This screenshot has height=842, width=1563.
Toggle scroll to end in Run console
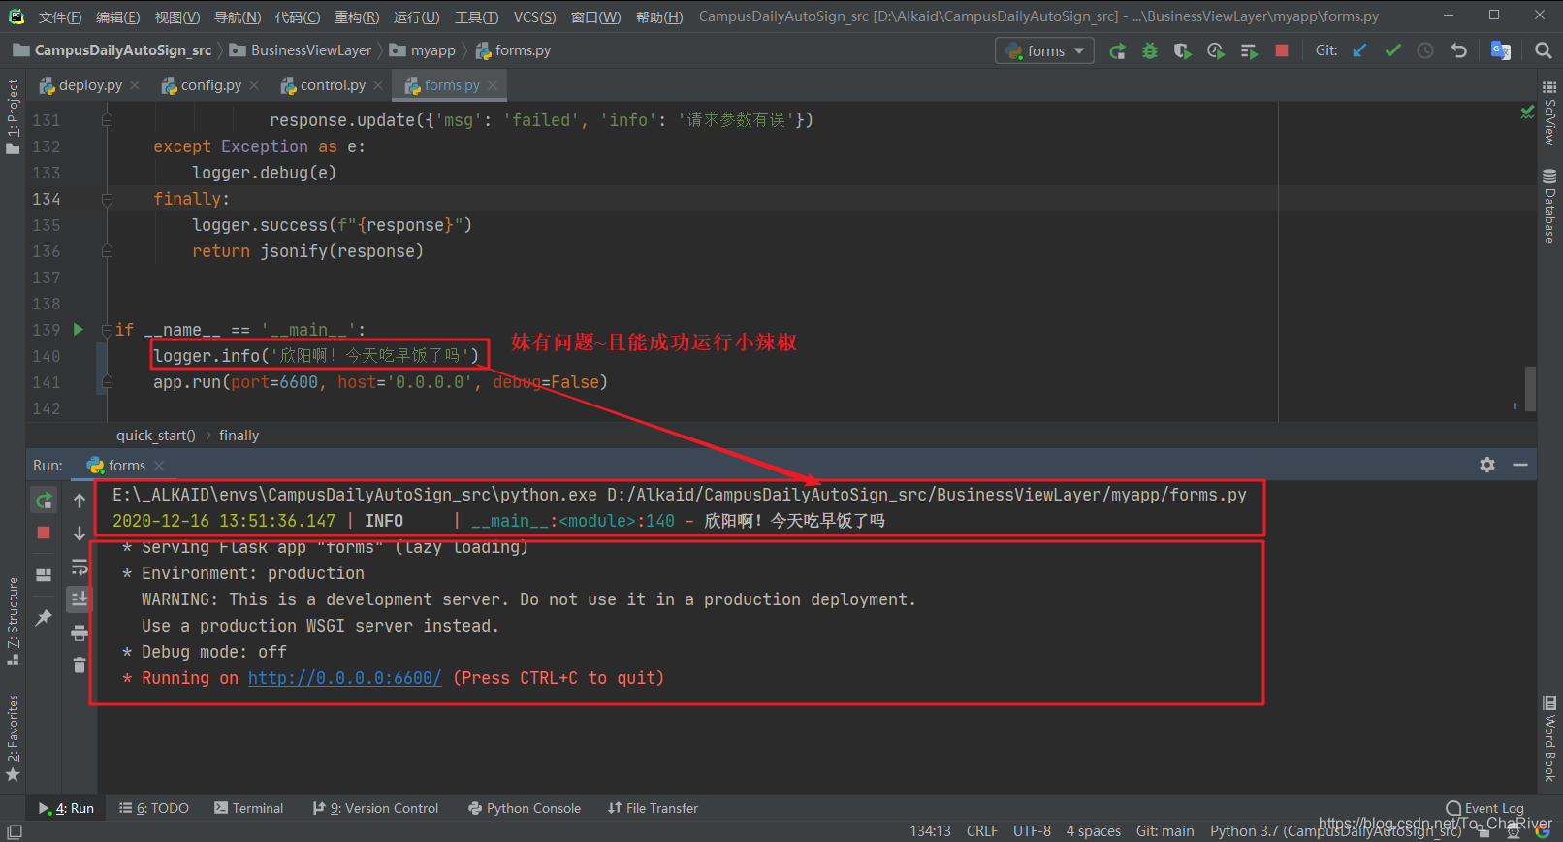click(x=80, y=599)
